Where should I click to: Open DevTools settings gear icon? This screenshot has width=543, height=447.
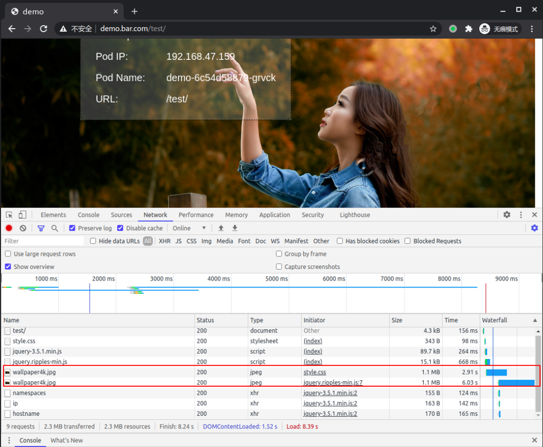507,215
